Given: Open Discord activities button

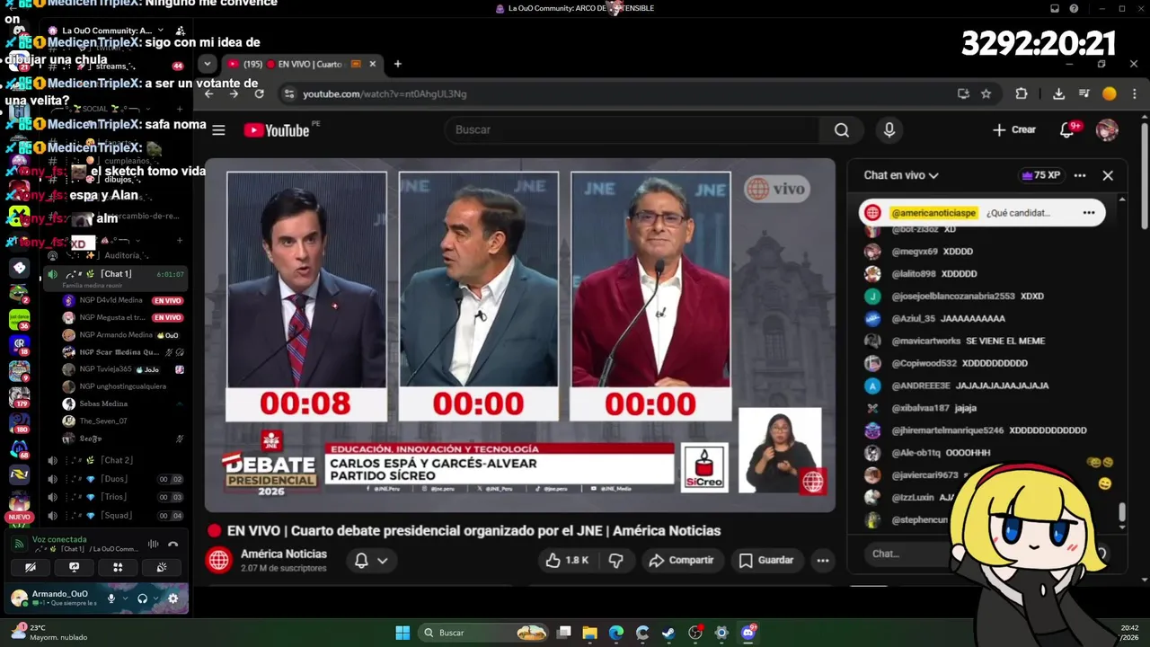Looking at the screenshot, I should pyautogui.click(x=118, y=567).
